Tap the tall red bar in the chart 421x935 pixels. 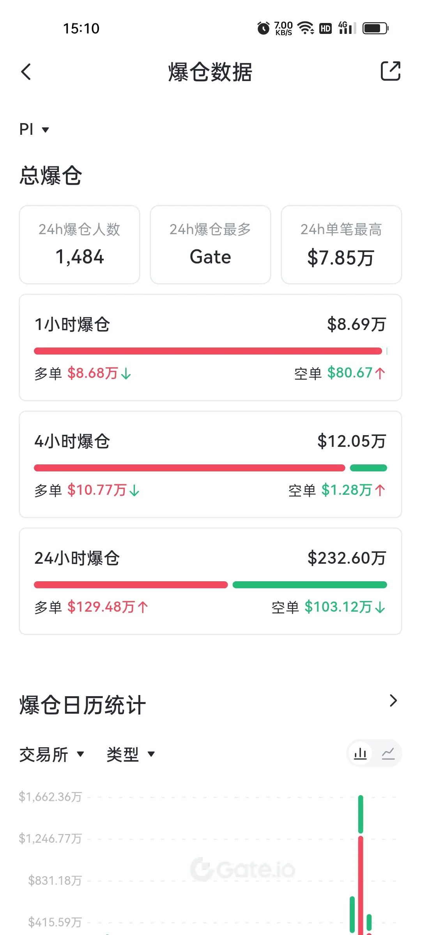(361, 885)
